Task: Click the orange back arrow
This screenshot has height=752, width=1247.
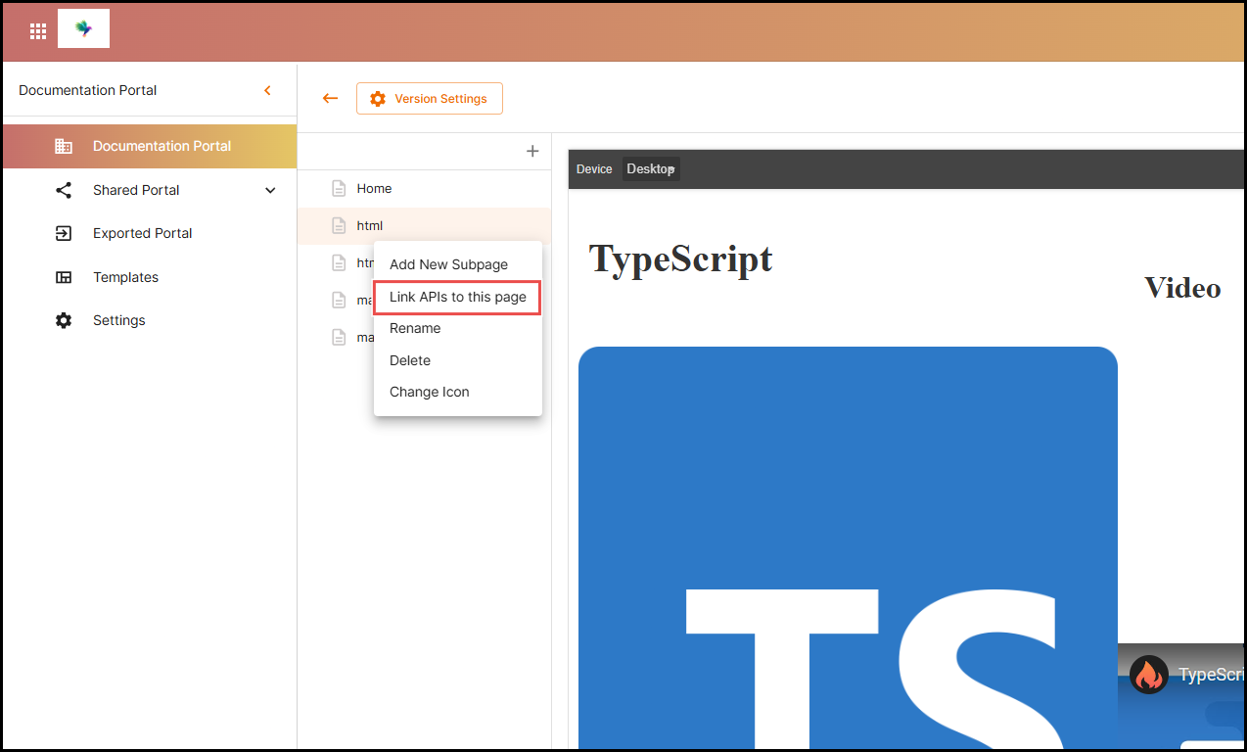Action: (x=330, y=98)
